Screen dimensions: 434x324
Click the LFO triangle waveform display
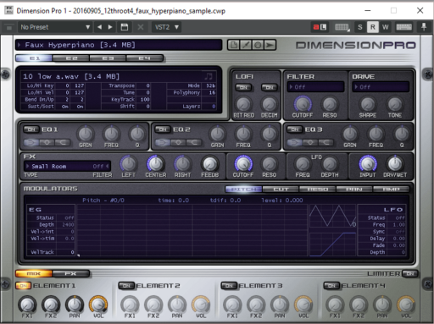(x=333, y=216)
